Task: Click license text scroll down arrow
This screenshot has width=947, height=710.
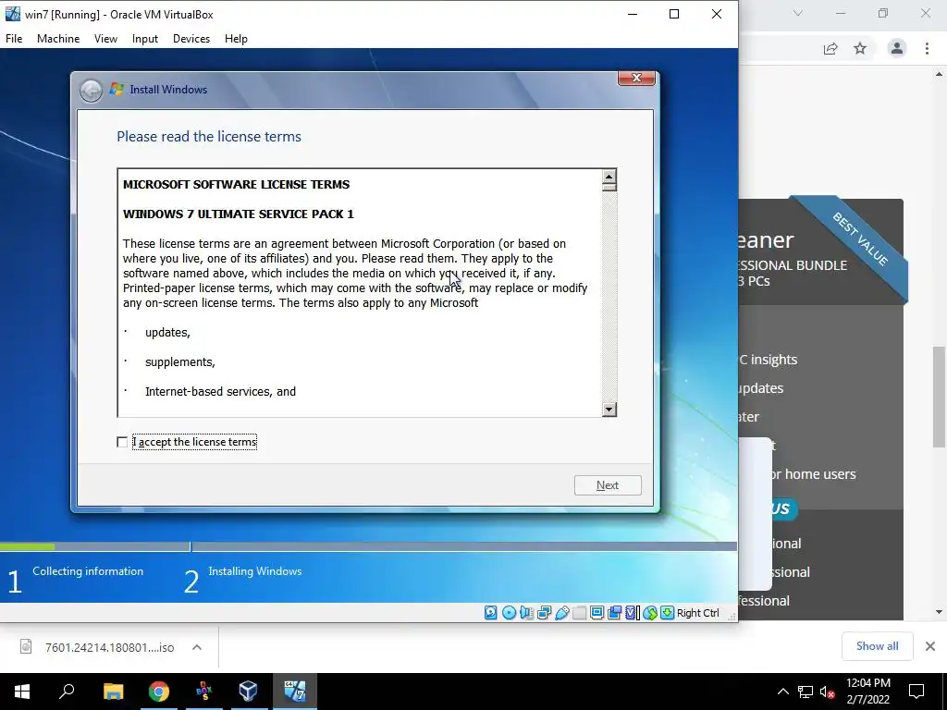Action: [x=609, y=410]
